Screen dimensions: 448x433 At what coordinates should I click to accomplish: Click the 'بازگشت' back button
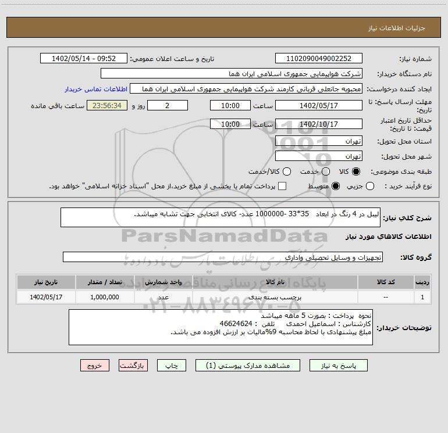(x=133, y=366)
